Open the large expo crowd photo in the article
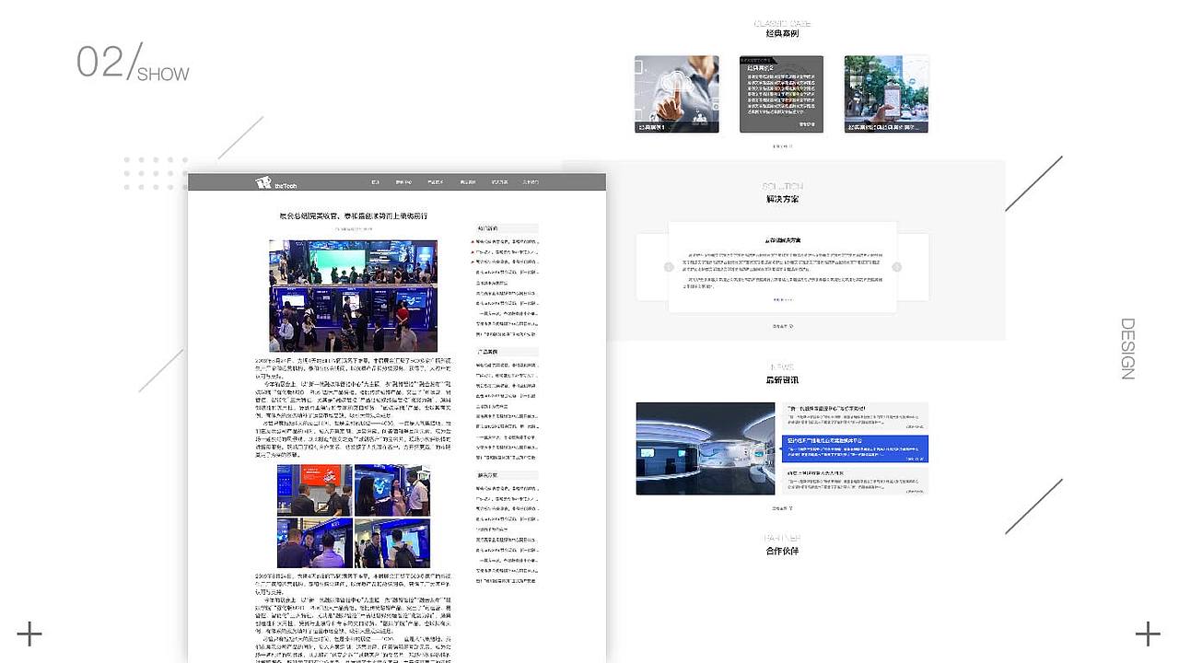The height and width of the screenshot is (663, 1179). click(354, 296)
